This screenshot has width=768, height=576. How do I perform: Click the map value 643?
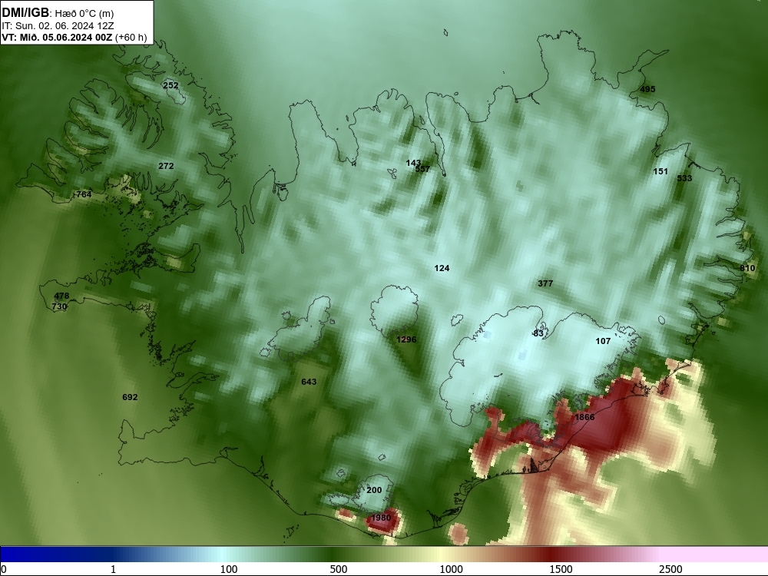[309, 382]
